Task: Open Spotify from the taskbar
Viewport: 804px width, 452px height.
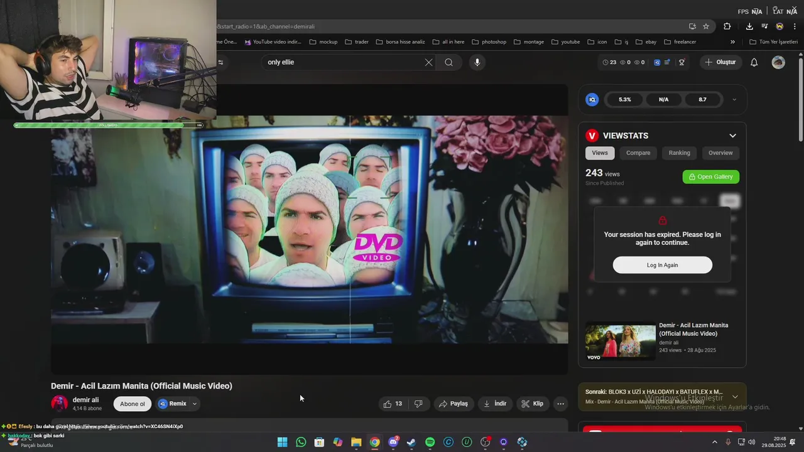Action: pos(430,442)
